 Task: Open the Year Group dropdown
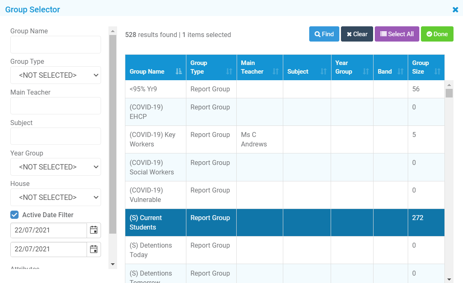55,167
